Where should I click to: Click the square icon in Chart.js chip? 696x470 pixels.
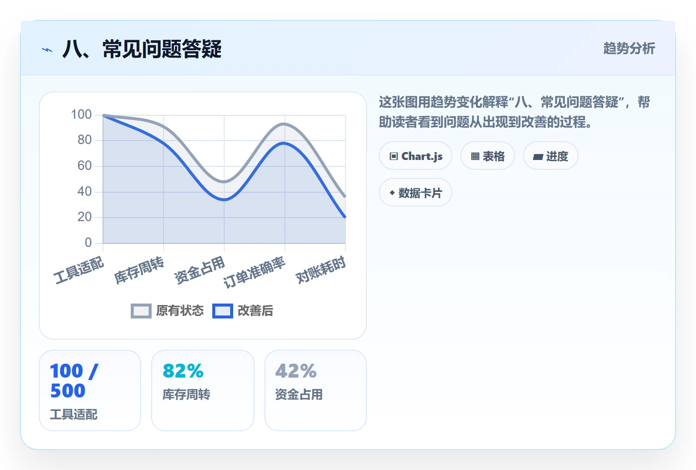[x=394, y=157]
